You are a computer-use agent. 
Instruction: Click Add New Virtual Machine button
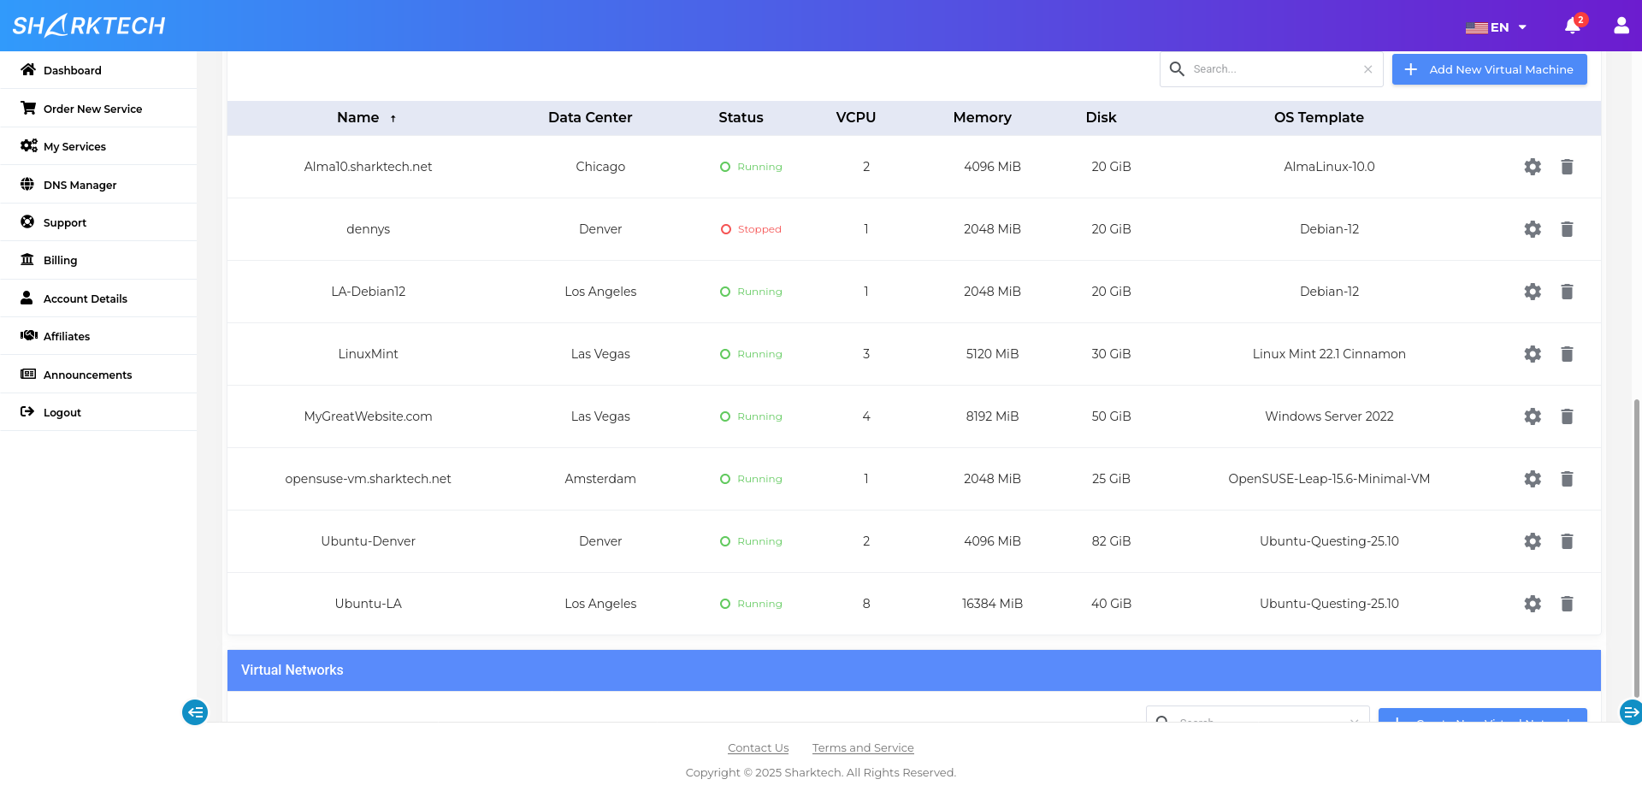pos(1489,69)
